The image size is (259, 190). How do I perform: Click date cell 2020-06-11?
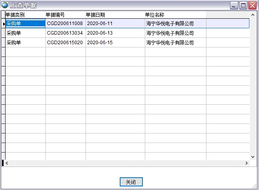pos(100,24)
